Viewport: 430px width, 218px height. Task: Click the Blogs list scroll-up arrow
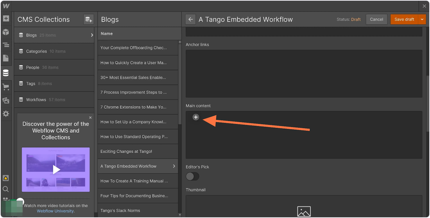(180, 42)
